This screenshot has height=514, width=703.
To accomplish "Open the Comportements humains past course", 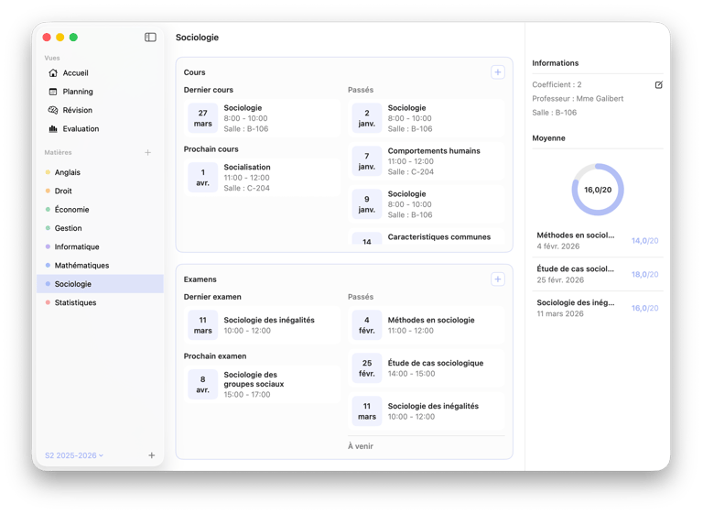I will click(427, 160).
